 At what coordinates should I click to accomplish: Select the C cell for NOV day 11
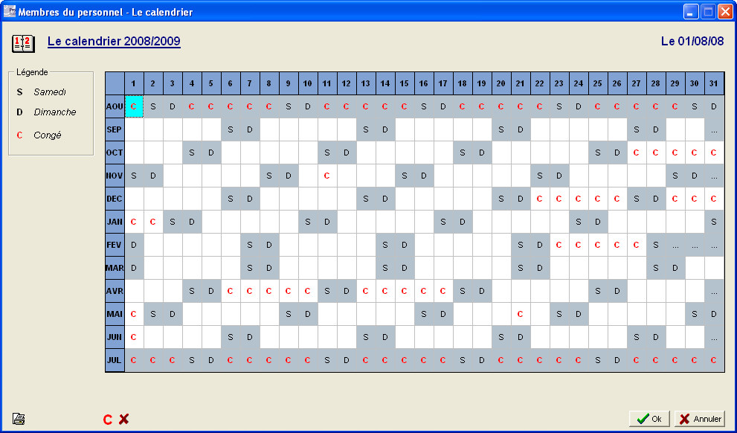(326, 176)
